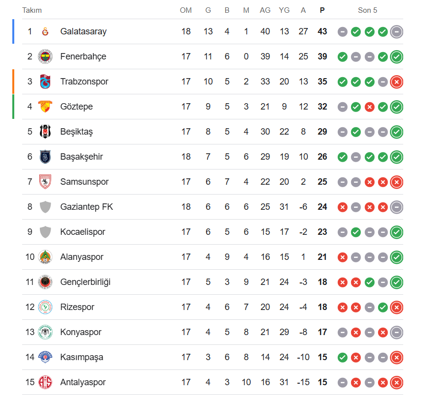Screen dimensions: 445x395
Task: Click the Antalyaspor row in standings
Action: [x=83, y=382]
